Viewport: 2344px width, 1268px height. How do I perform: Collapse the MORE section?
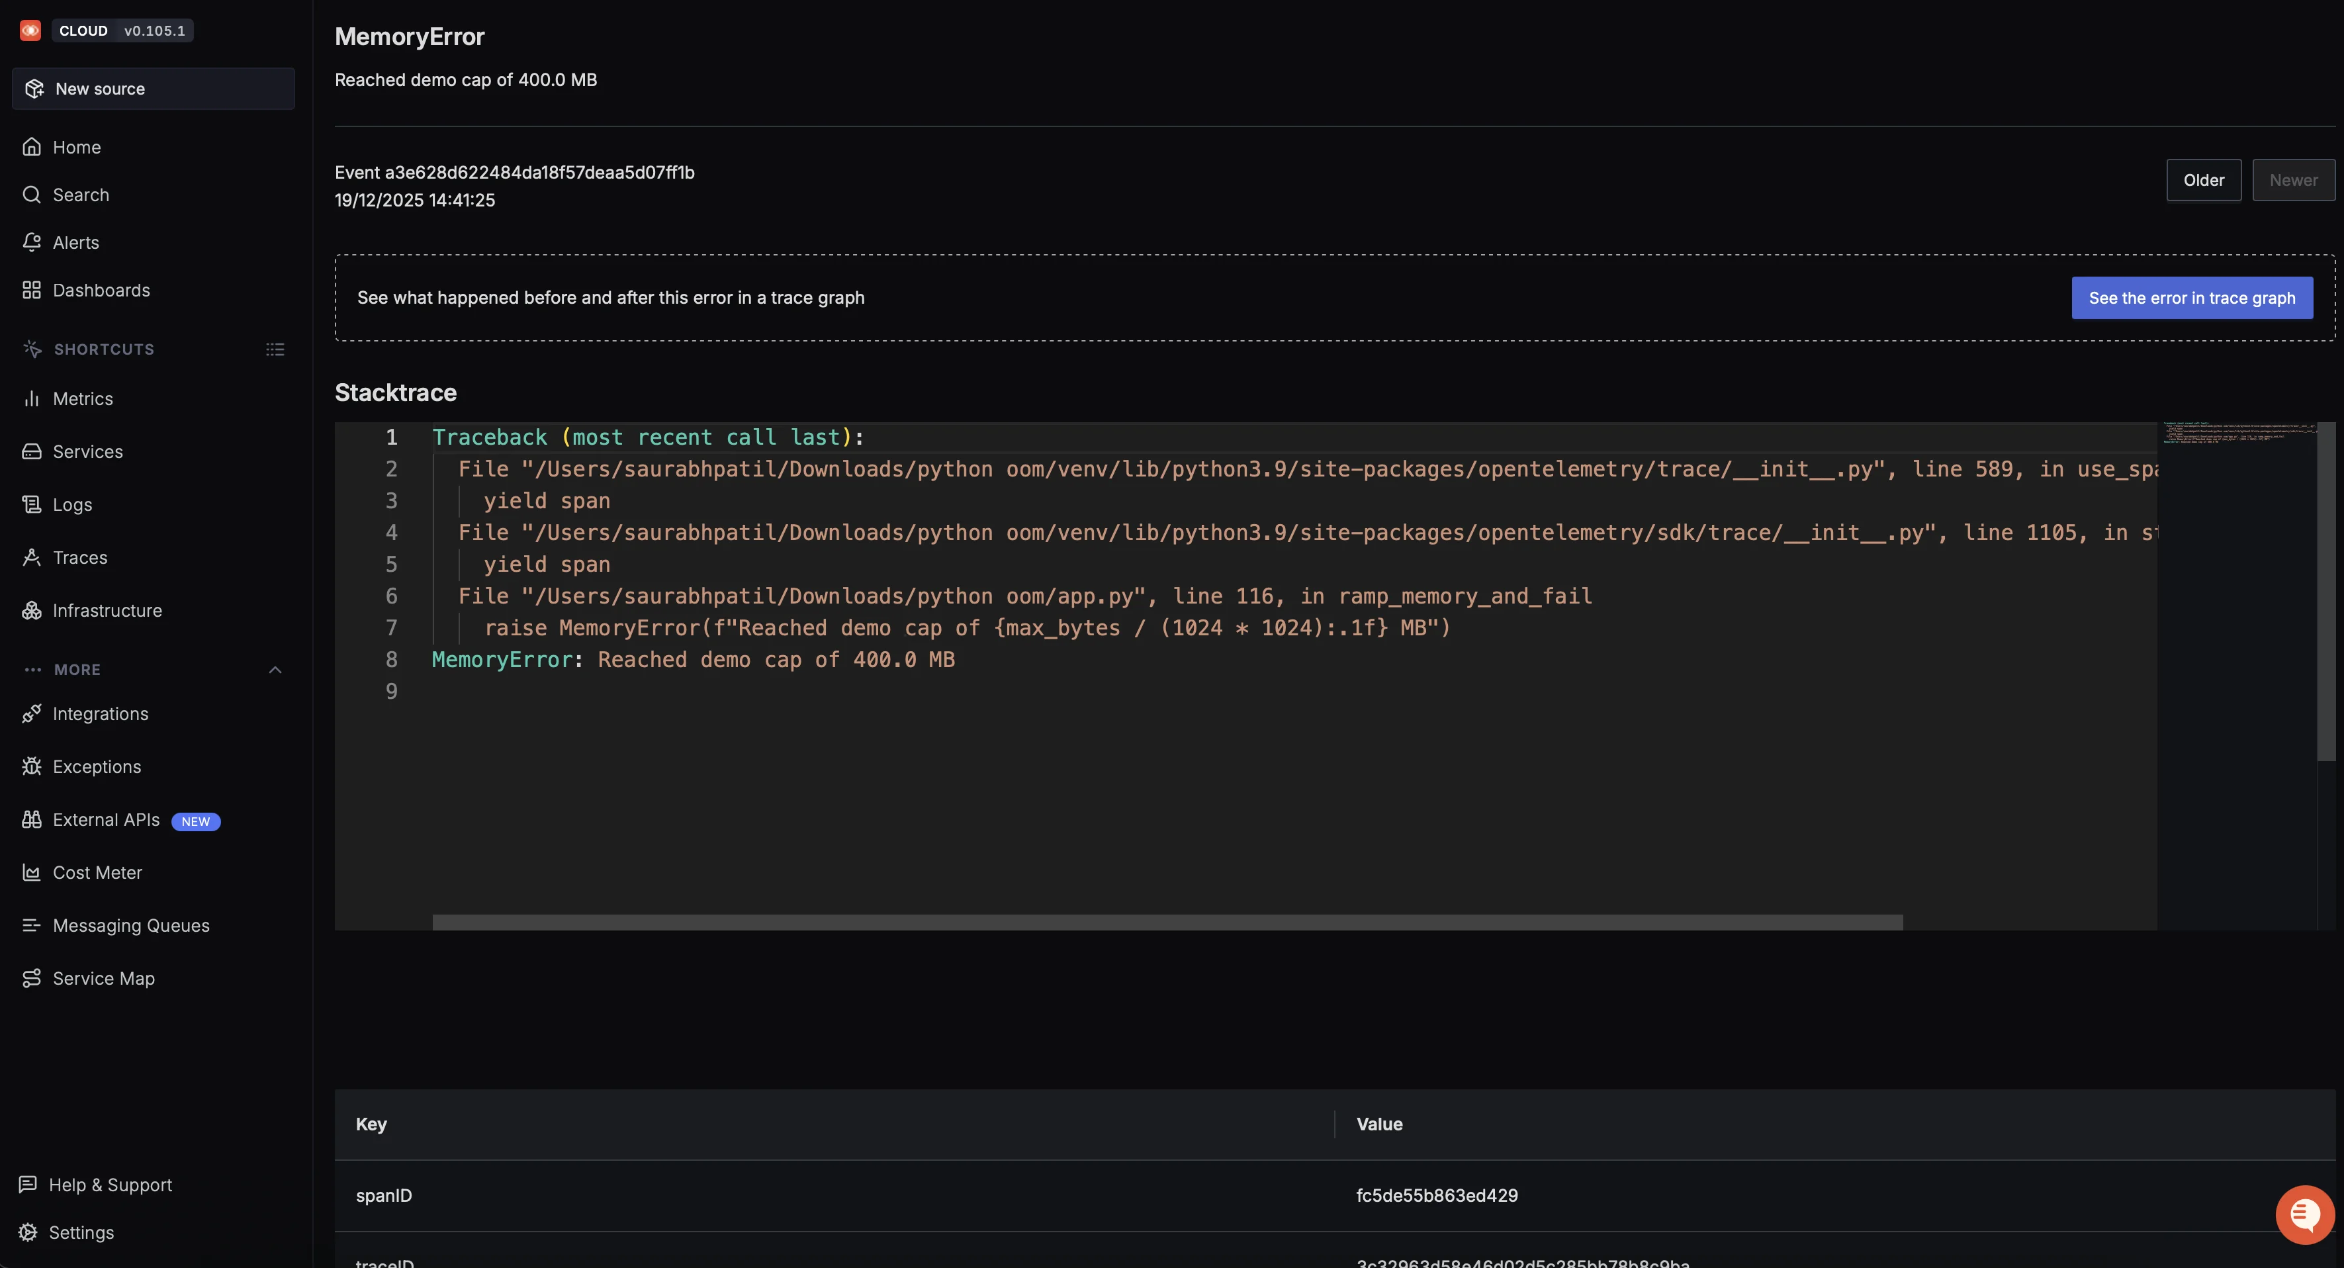[x=275, y=669]
